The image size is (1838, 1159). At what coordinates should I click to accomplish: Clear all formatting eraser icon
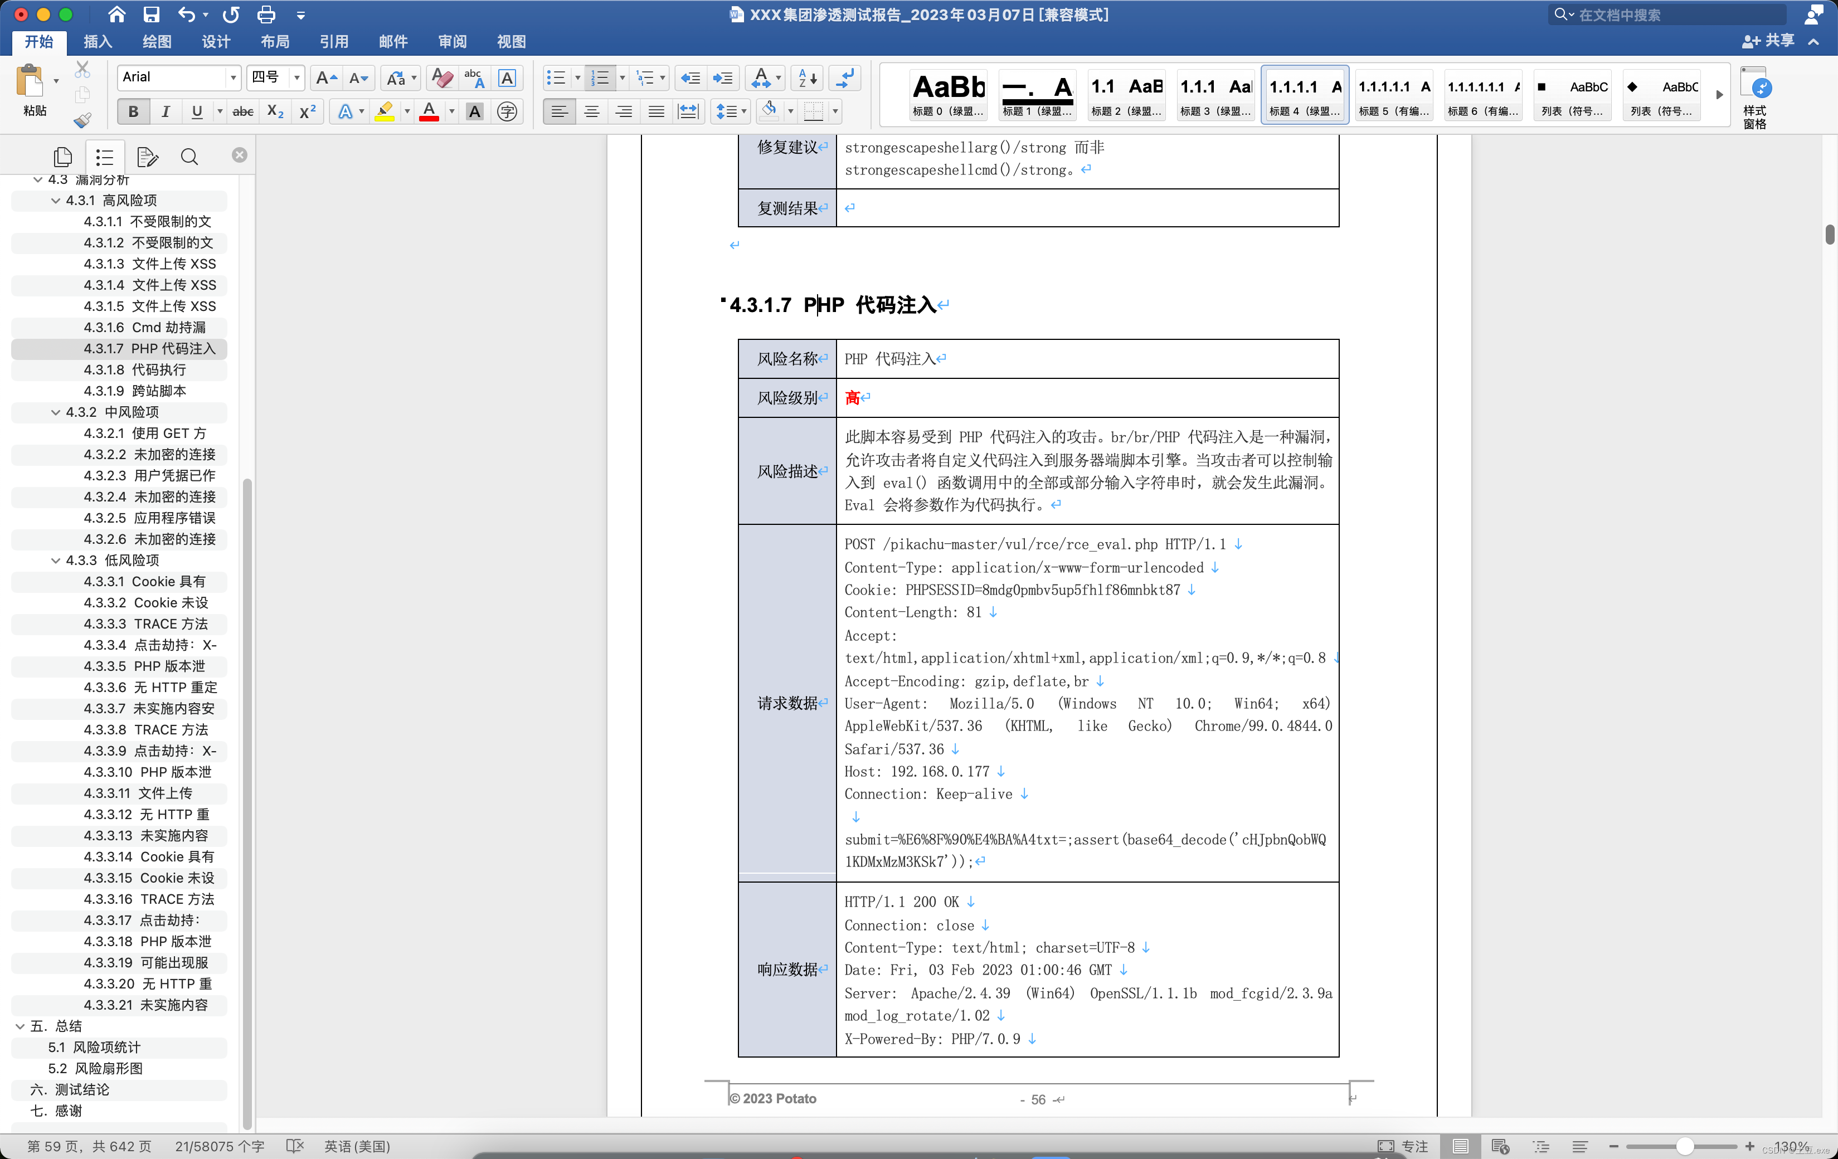442,77
